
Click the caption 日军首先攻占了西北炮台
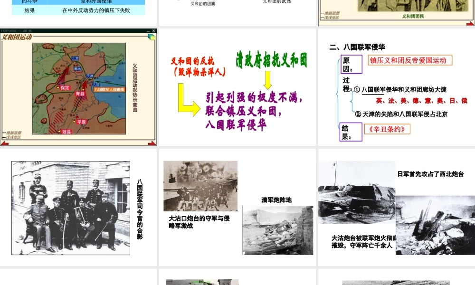tap(430, 174)
